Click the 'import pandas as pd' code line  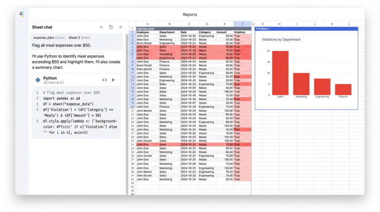pyautogui.click(x=61, y=98)
